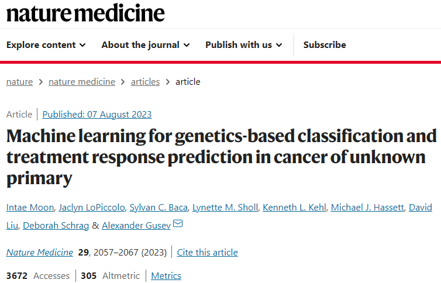
Task: Click author Deborah Schrag
Action: pyautogui.click(x=56, y=225)
